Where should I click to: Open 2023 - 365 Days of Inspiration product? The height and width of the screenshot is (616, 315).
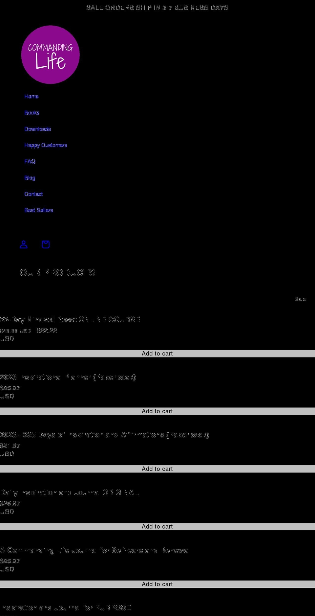pyautogui.click(x=104, y=435)
